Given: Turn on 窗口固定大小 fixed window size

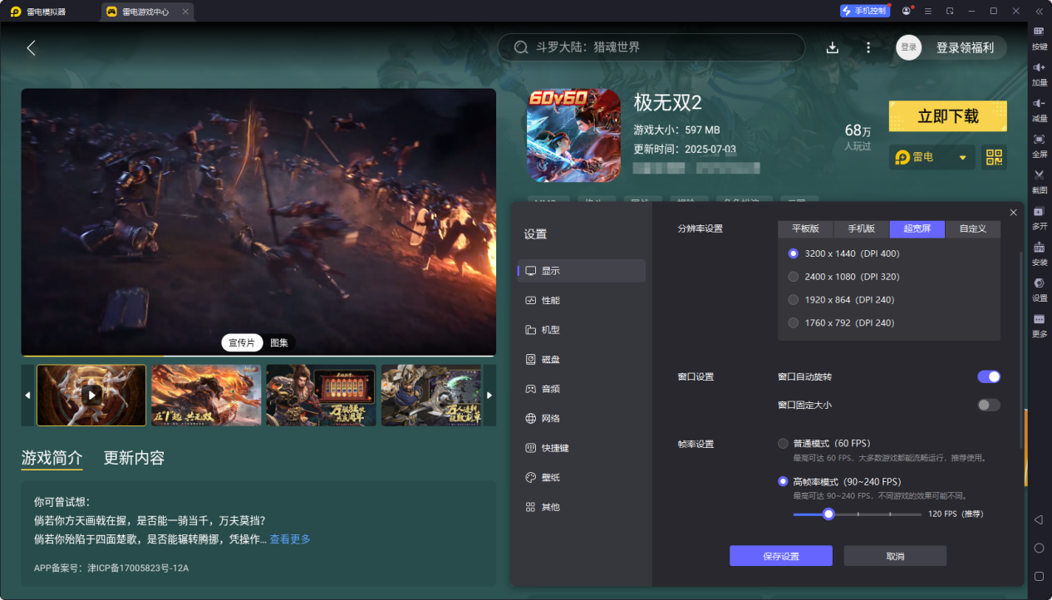Looking at the screenshot, I should tap(988, 405).
